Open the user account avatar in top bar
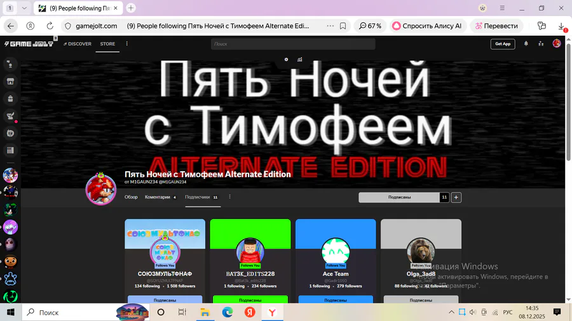Screen dimensions: 572x321 tap(557, 44)
